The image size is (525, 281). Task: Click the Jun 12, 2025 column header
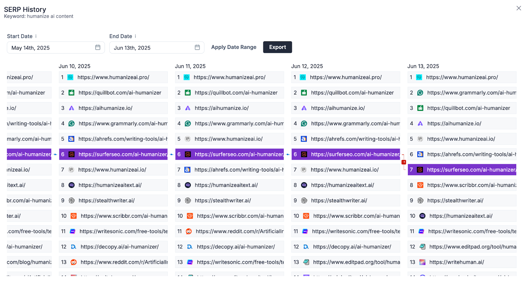pos(307,66)
